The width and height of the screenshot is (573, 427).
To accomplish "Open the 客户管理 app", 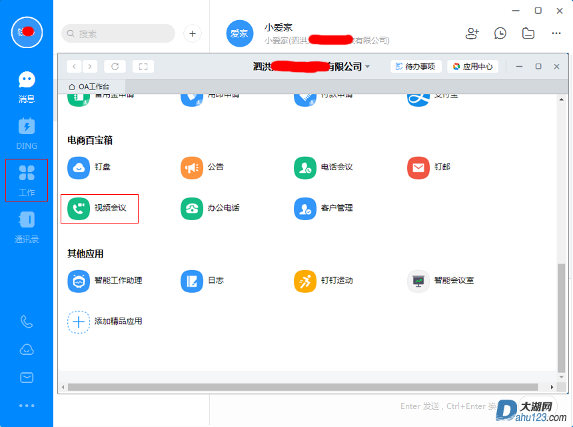I will point(323,209).
